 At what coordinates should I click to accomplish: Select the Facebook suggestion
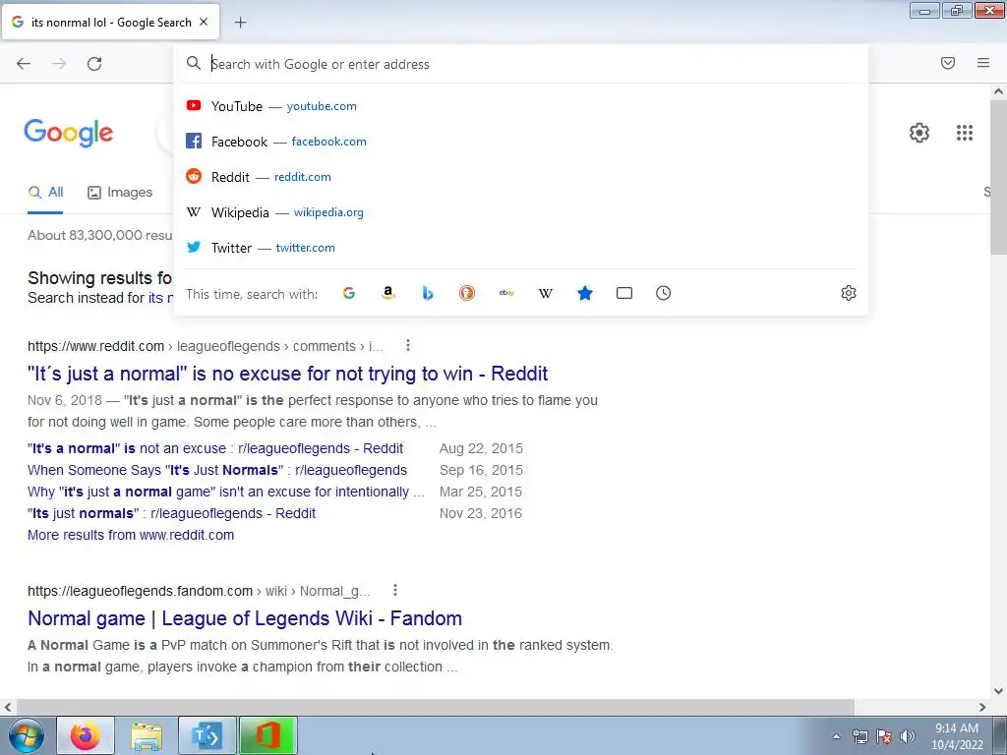click(521, 142)
